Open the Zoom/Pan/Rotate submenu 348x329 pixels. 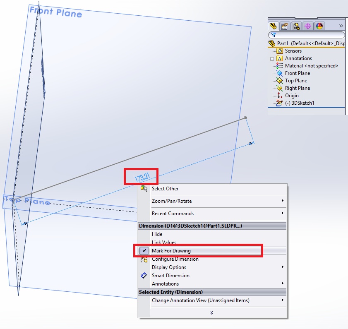coord(172,201)
